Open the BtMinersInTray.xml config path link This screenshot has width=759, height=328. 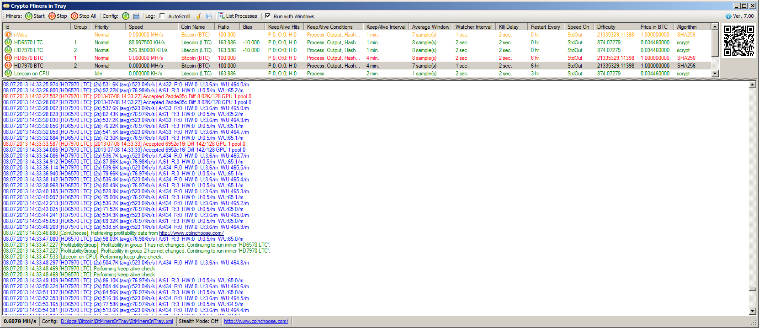[x=117, y=321]
